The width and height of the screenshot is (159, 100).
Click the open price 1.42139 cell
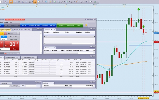tap(25, 74)
